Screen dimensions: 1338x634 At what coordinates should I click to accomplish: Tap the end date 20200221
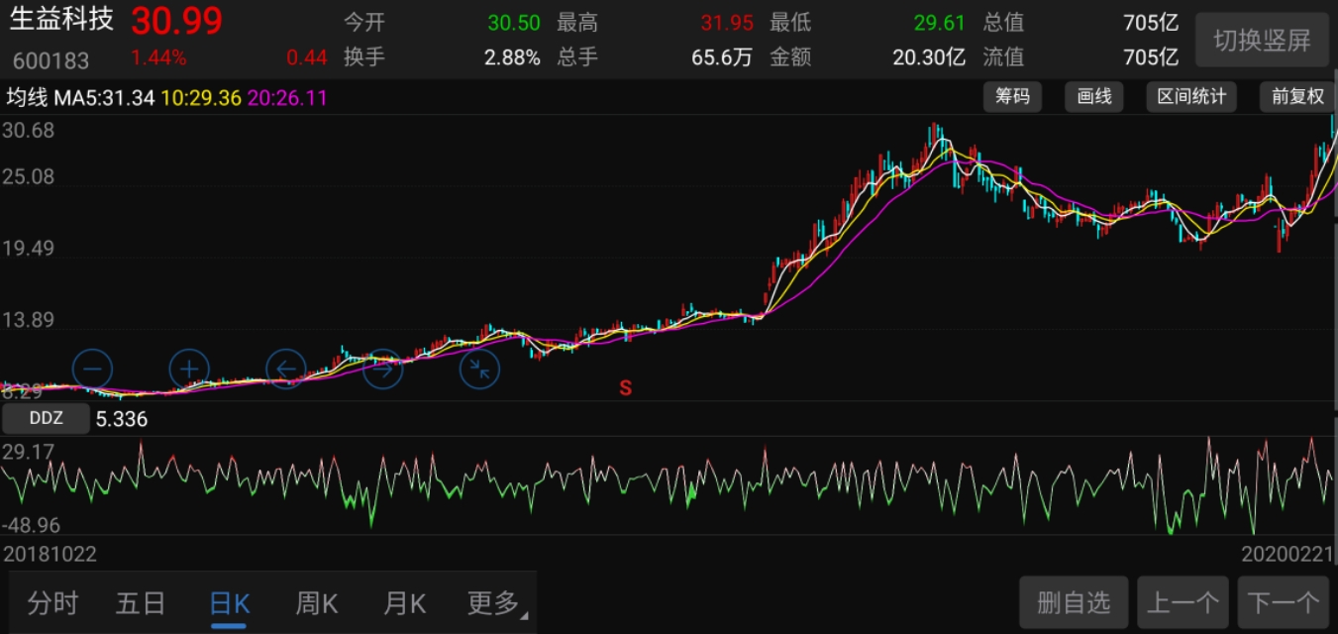pyautogui.click(x=1287, y=554)
